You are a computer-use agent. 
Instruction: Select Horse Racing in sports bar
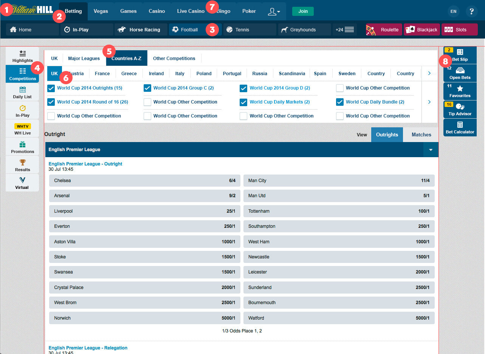point(141,29)
